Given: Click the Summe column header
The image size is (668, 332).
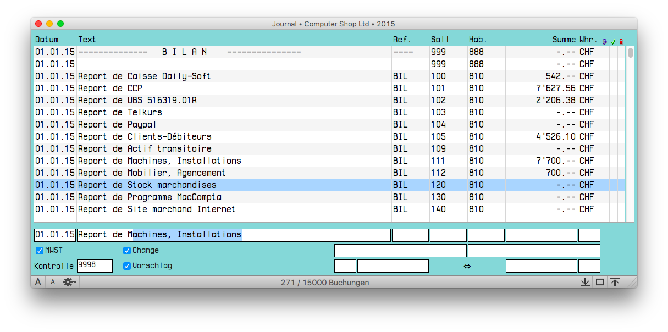Looking at the screenshot, I should [x=564, y=40].
